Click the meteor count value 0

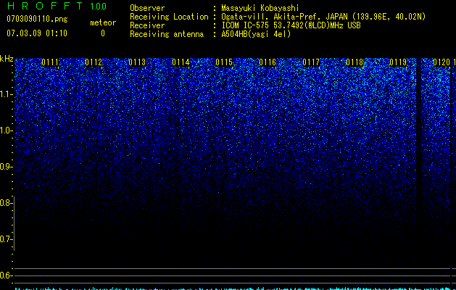coord(103,33)
